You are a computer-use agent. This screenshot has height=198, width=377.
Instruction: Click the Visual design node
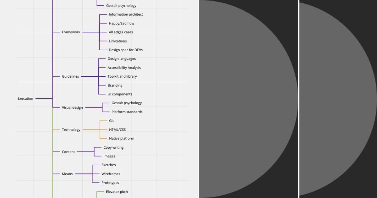coord(73,107)
